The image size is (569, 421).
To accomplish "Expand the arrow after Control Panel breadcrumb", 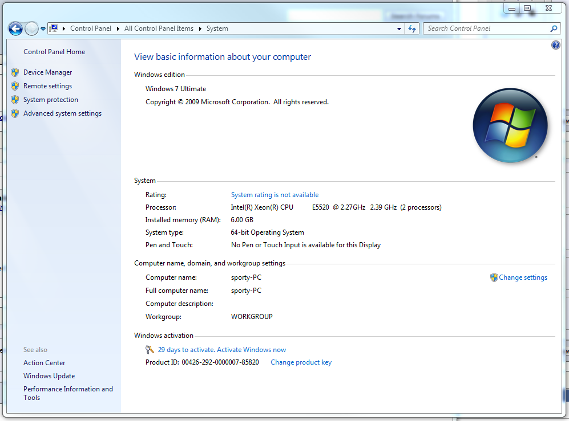I will tap(118, 28).
